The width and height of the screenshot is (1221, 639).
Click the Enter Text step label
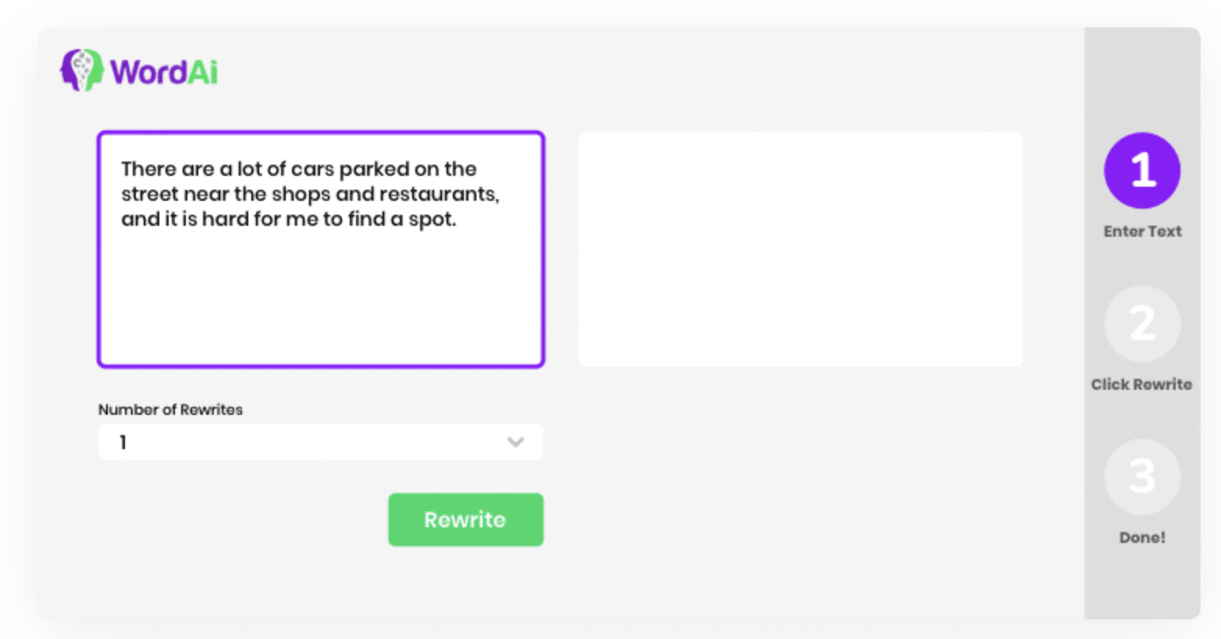(x=1142, y=231)
